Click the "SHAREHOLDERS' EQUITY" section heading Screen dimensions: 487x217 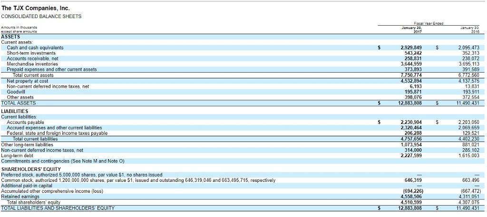tap(31, 169)
